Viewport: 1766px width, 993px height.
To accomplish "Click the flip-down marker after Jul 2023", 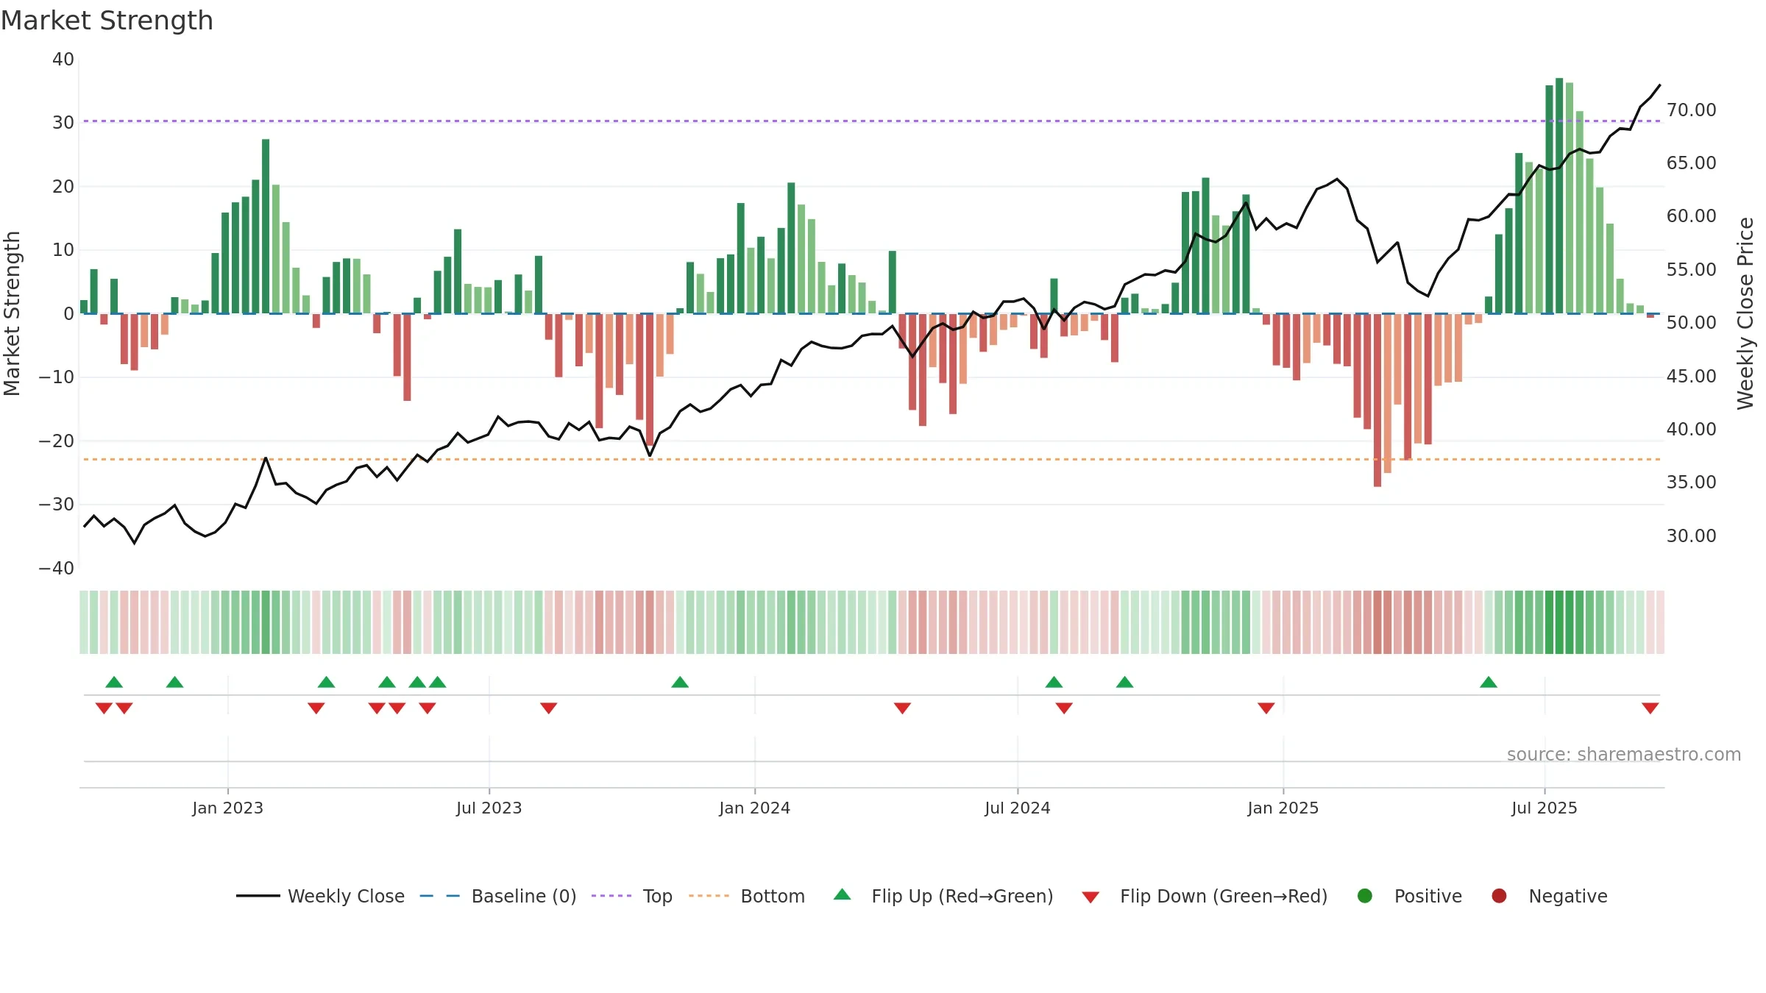I will point(549,708).
